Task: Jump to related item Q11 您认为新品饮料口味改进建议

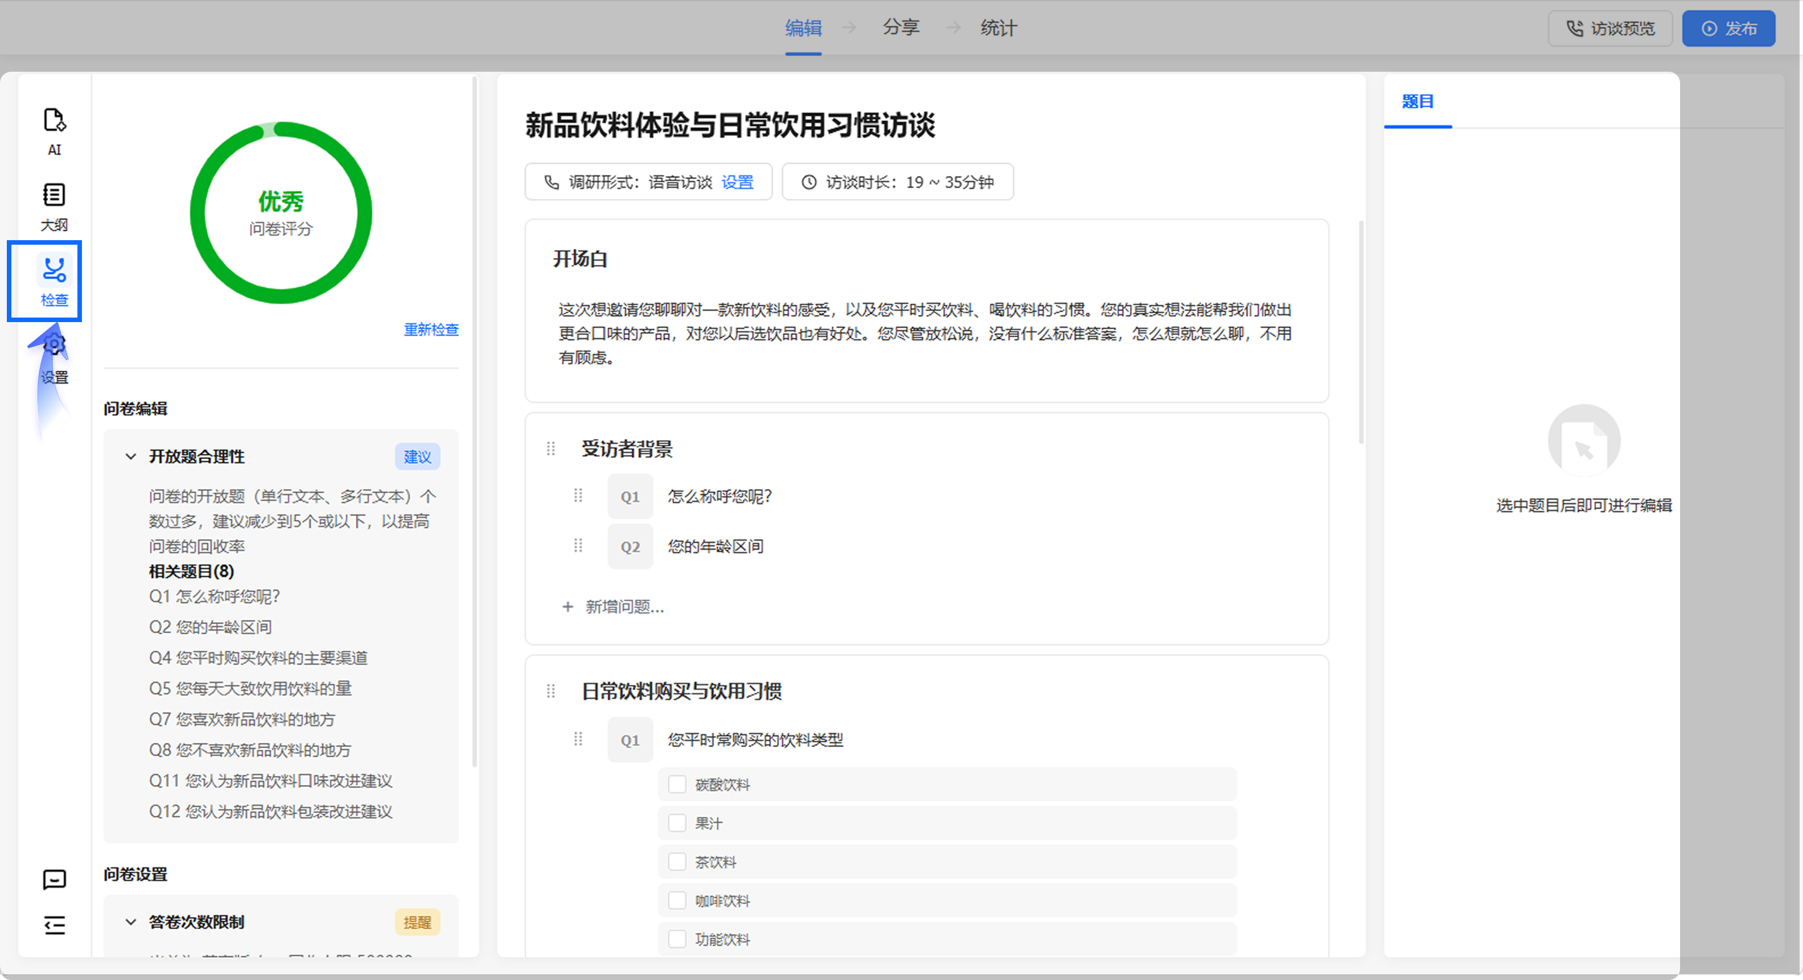Action: click(271, 781)
